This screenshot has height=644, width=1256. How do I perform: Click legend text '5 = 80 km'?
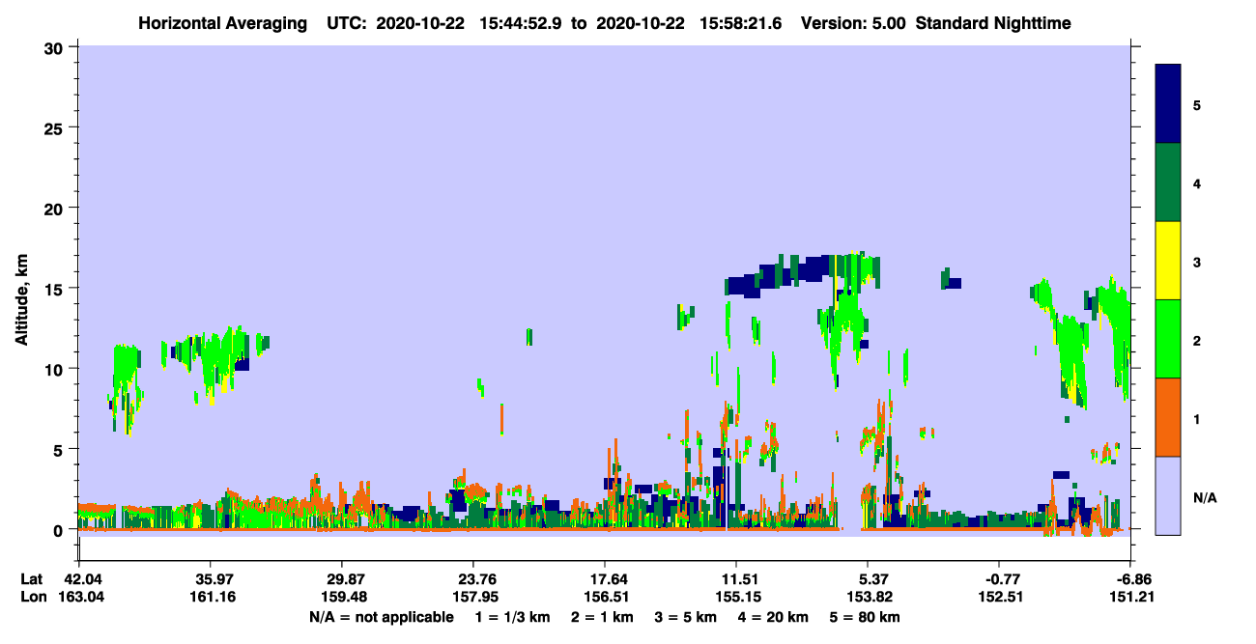(x=866, y=617)
